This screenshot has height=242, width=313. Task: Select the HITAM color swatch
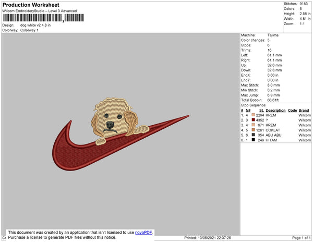coord(254,140)
